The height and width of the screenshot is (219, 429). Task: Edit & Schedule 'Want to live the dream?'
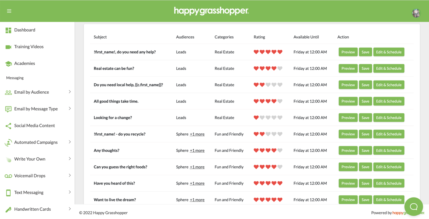point(389,199)
